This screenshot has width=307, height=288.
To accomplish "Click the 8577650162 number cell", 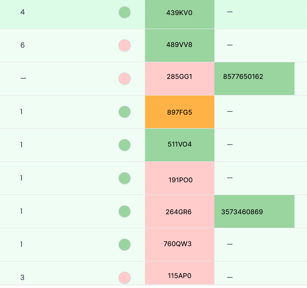I will tap(254, 79).
